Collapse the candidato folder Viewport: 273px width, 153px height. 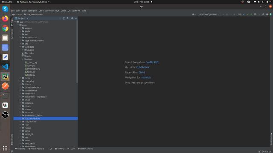coord(20,47)
